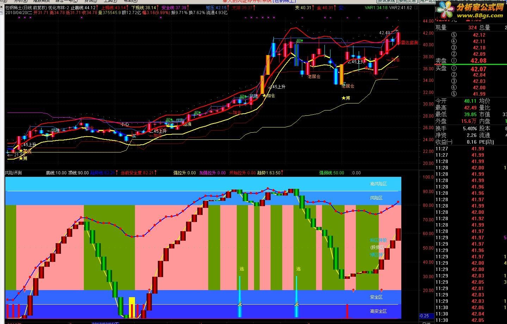Click the yellow bar in safe zone
The image size is (507, 324).
point(132,307)
